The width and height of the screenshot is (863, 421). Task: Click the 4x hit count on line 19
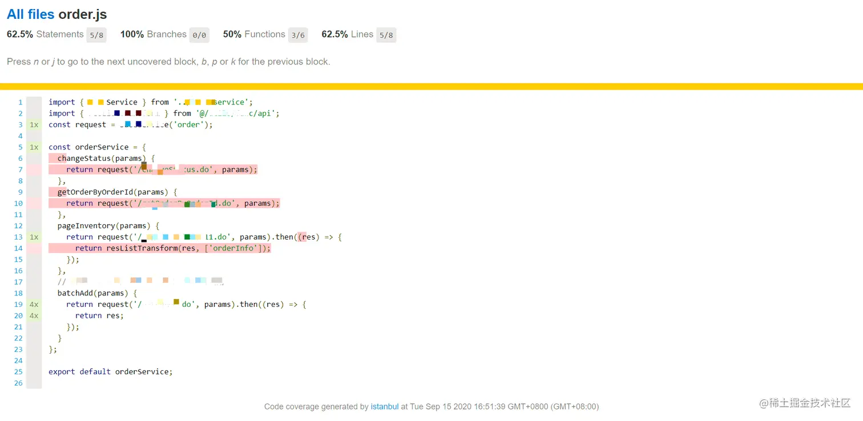[x=34, y=304]
